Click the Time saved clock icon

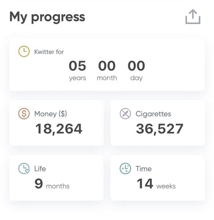tap(125, 168)
